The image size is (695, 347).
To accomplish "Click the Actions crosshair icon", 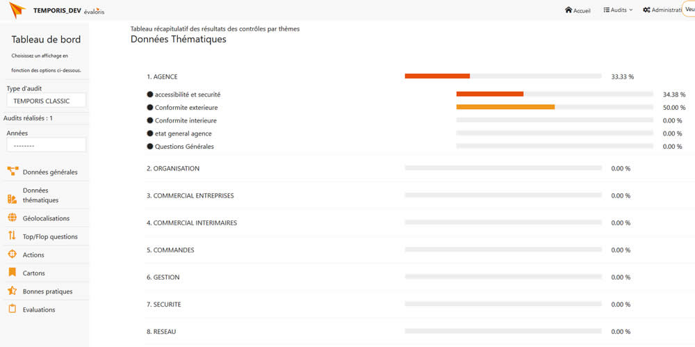I will click(x=12, y=255).
